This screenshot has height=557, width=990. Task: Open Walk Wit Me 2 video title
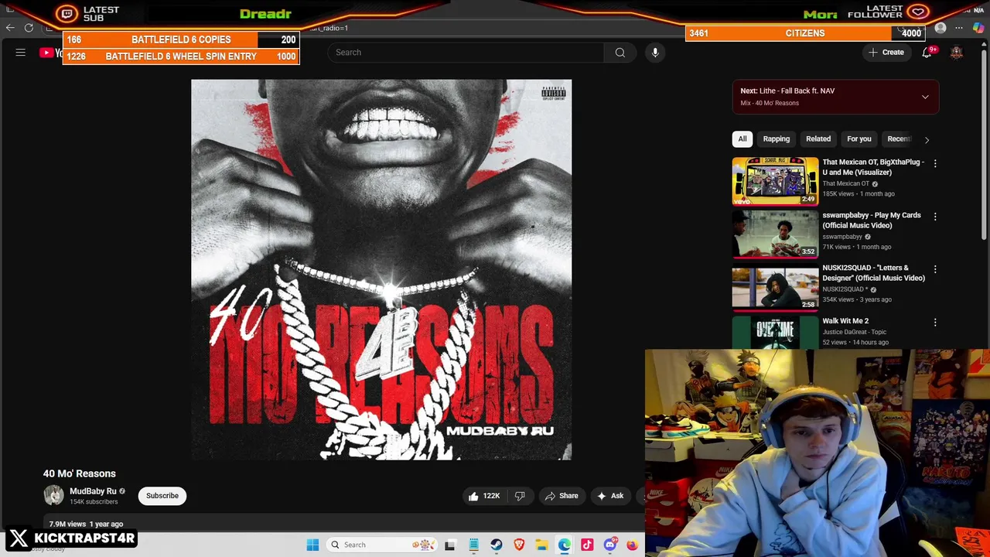coord(845,321)
